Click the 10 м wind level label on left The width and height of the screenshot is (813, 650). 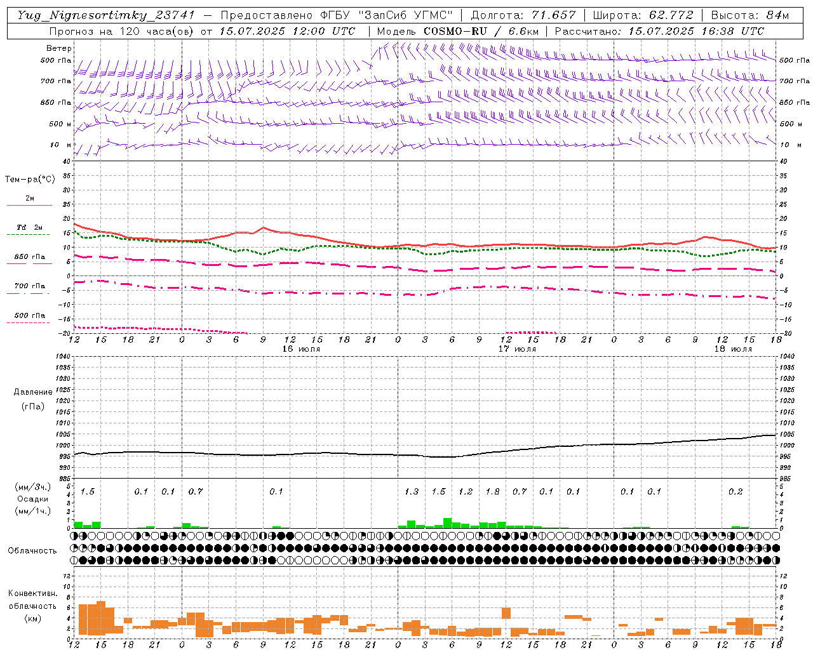[60, 145]
